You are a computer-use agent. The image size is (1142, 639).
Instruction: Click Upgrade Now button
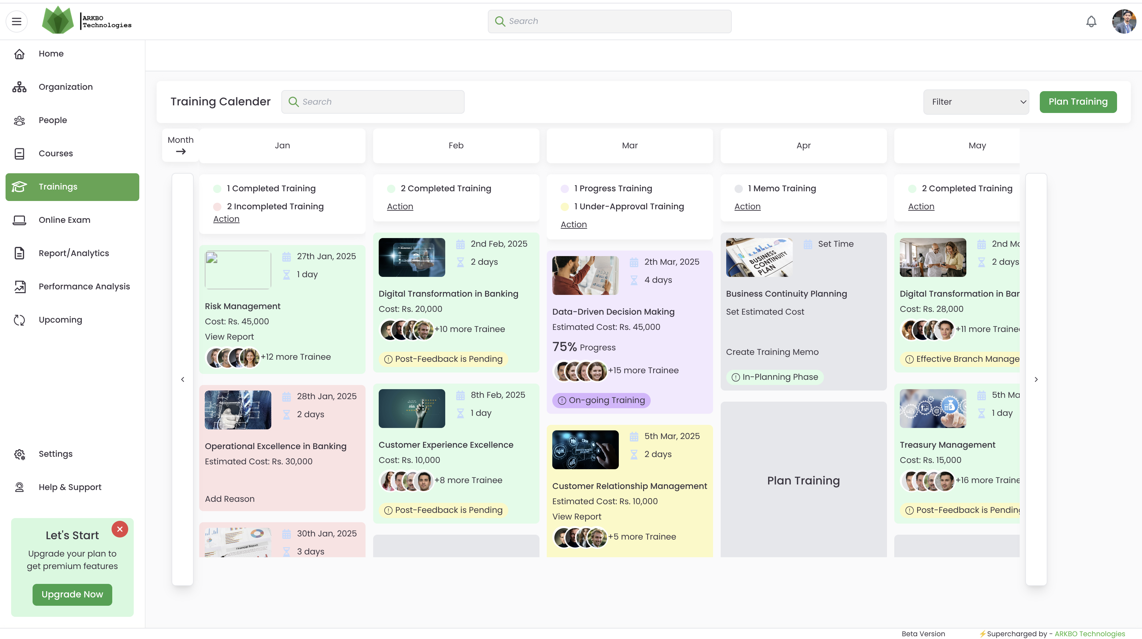pyautogui.click(x=72, y=594)
